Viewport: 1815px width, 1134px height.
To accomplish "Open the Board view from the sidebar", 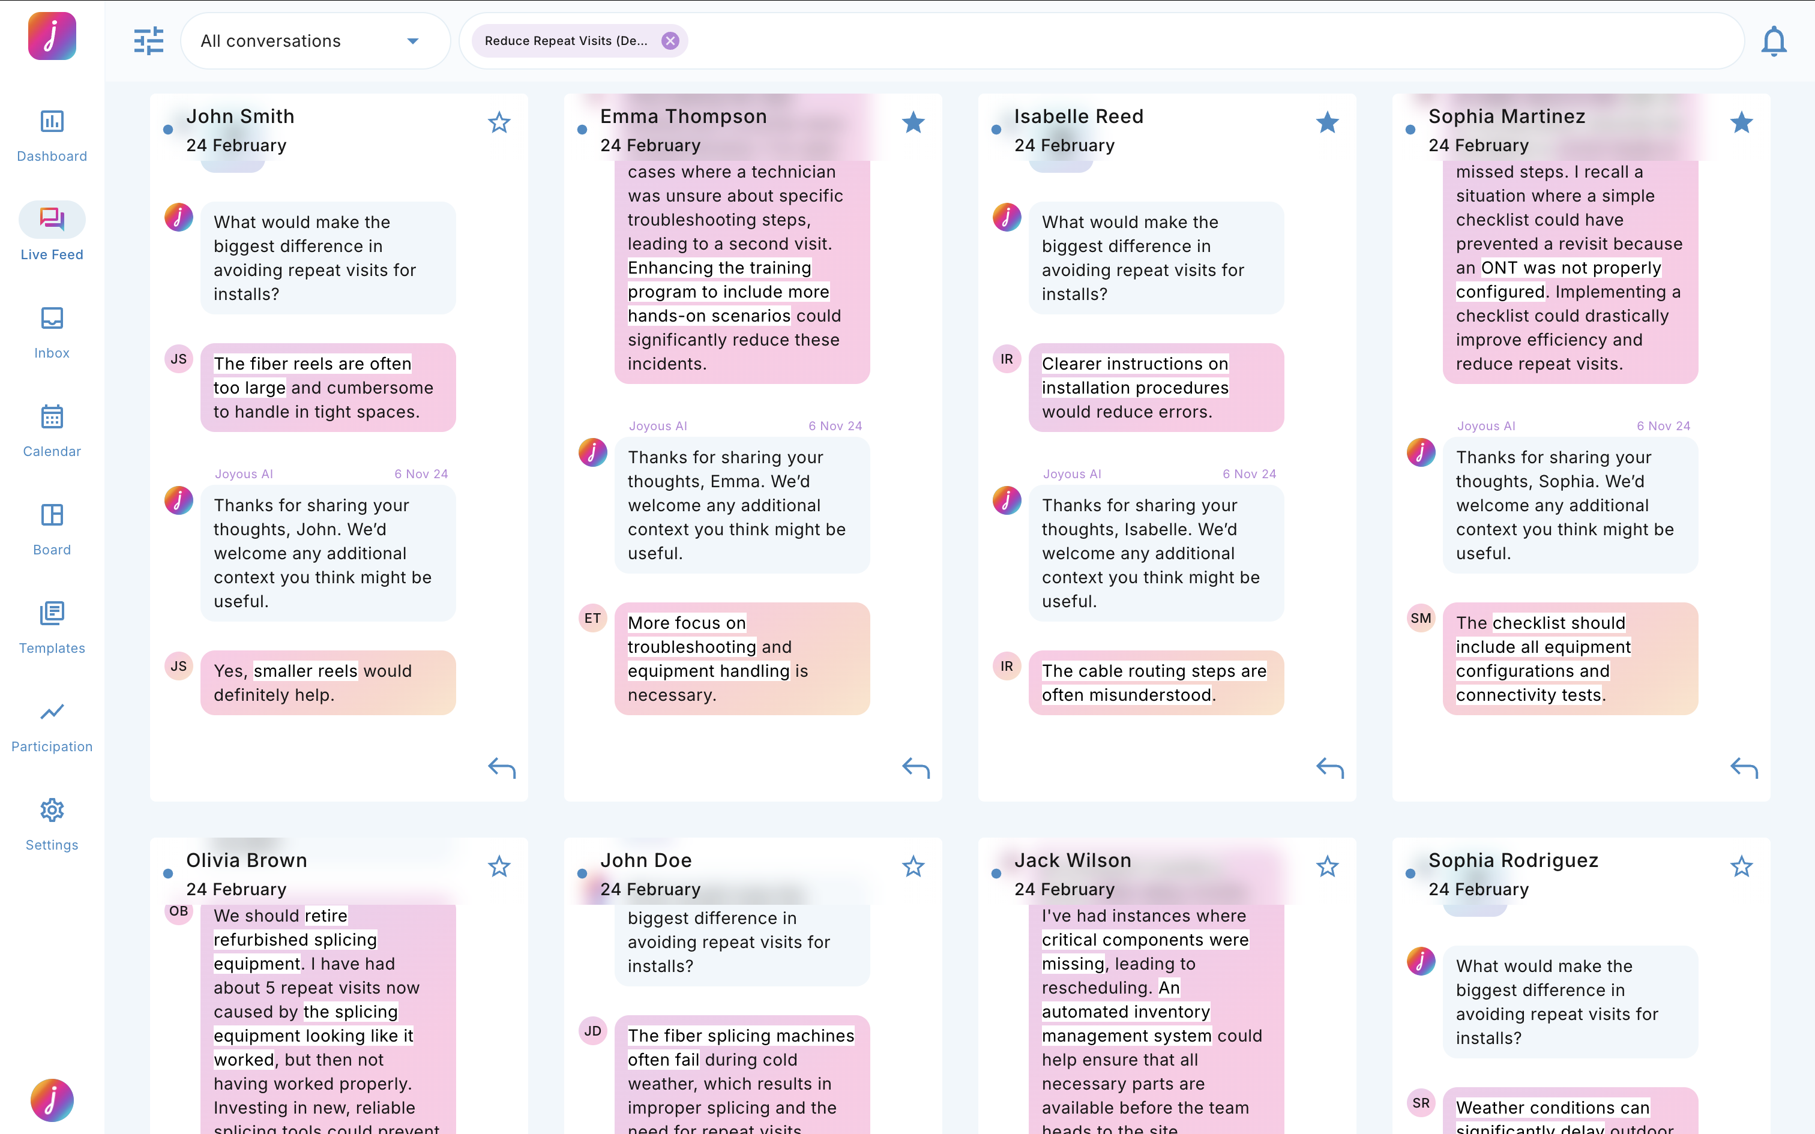I will (x=52, y=529).
